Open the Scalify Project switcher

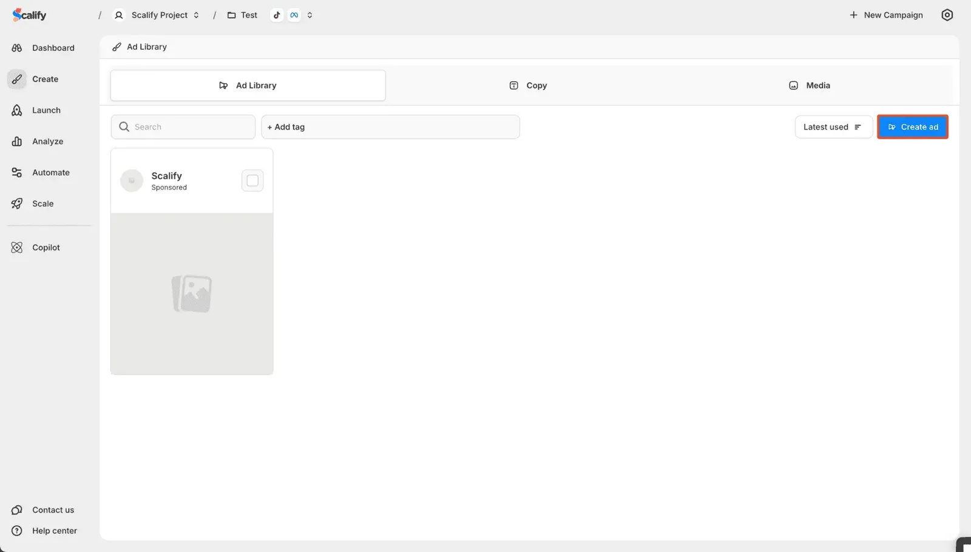tap(157, 15)
